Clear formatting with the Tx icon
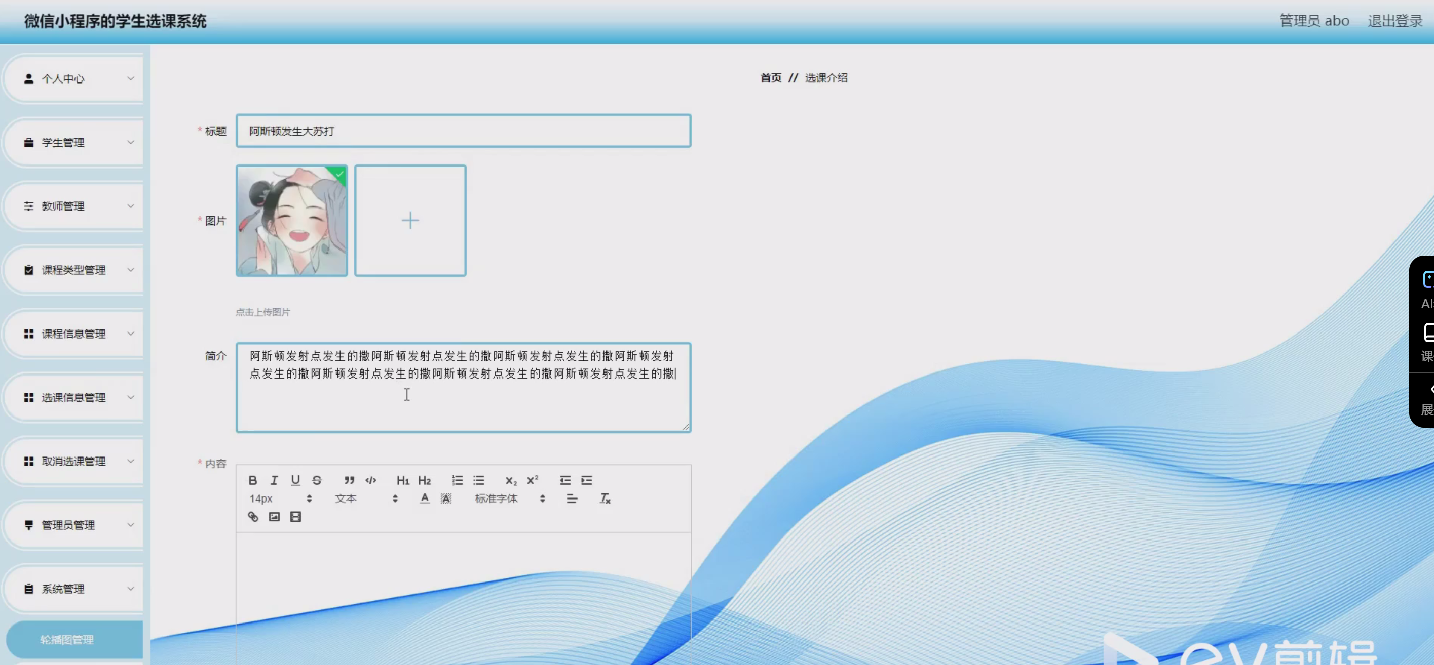 click(605, 498)
